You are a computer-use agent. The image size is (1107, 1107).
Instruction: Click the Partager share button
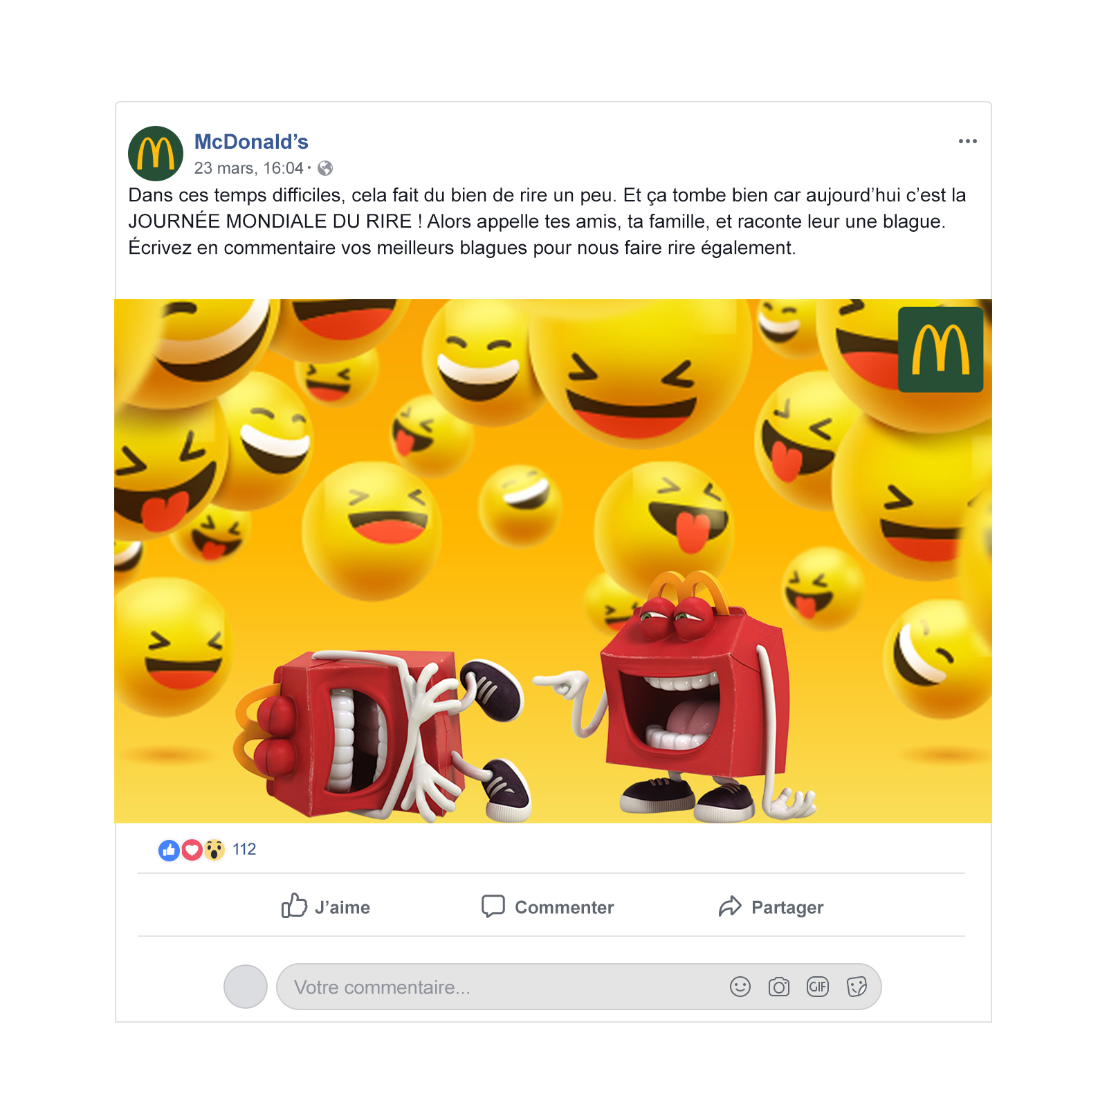771,906
